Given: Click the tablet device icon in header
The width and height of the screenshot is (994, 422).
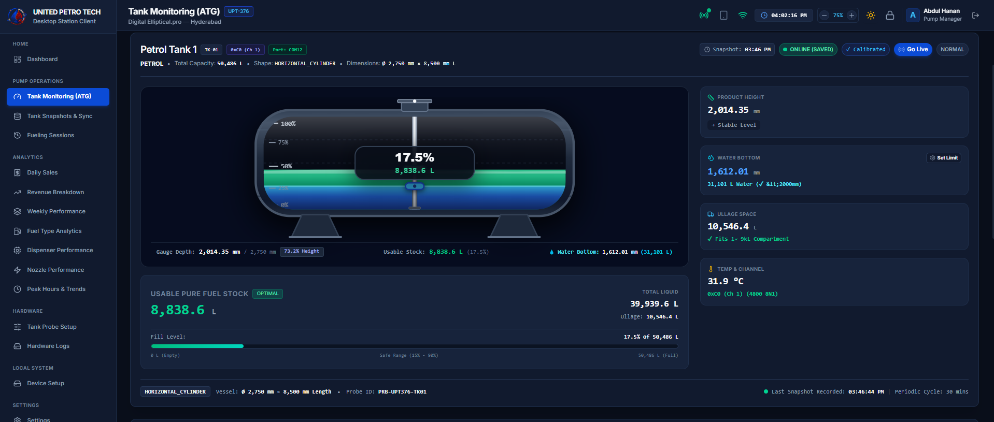Looking at the screenshot, I should 723,16.
